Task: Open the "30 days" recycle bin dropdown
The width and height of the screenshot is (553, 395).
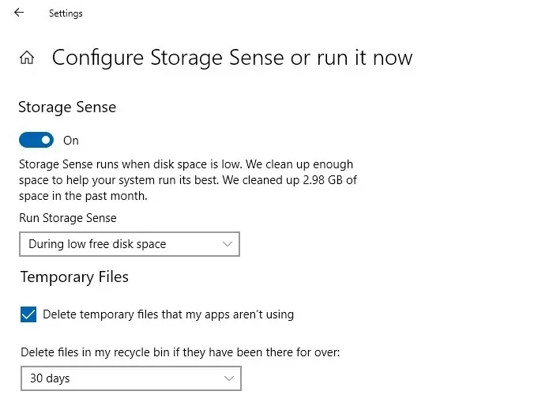Action: pyautogui.click(x=130, y=378)
